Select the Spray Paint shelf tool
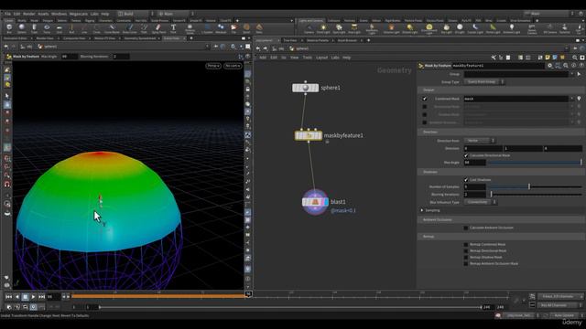586x329 pixels. pyautogui.click(x=158, y=28)
